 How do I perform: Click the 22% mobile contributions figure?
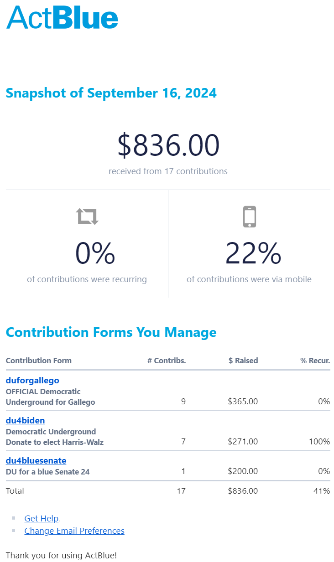click(x=253, y=253)
